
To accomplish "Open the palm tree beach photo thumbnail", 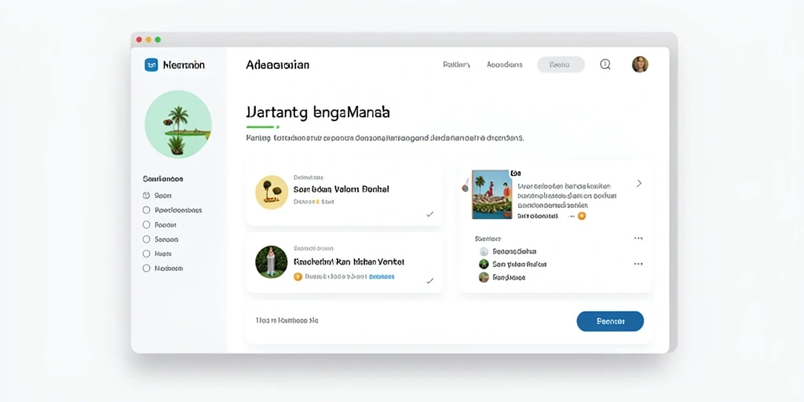I will [492, 195].
